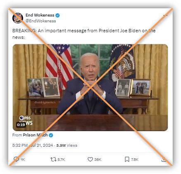This screenshot has height=174, width=181.
Task: Open the more options menu on tweet
Action: tap(165, 15)
